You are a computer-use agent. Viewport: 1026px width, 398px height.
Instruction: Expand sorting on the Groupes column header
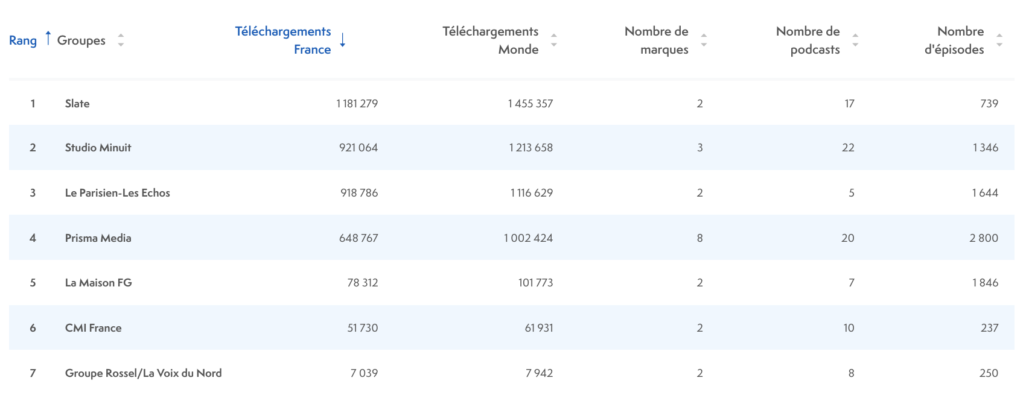pos(121,40)
